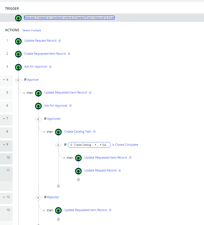Click step 10 Update Requested Item Record green icon
The width and height of the screenshot is (204, 225).
(x=78, y=158)
